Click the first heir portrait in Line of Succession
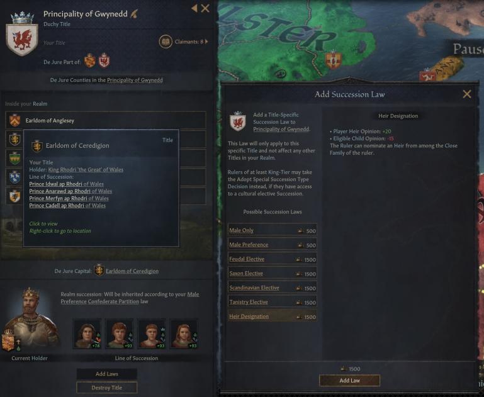484x397 pixels. pos(87,333)
